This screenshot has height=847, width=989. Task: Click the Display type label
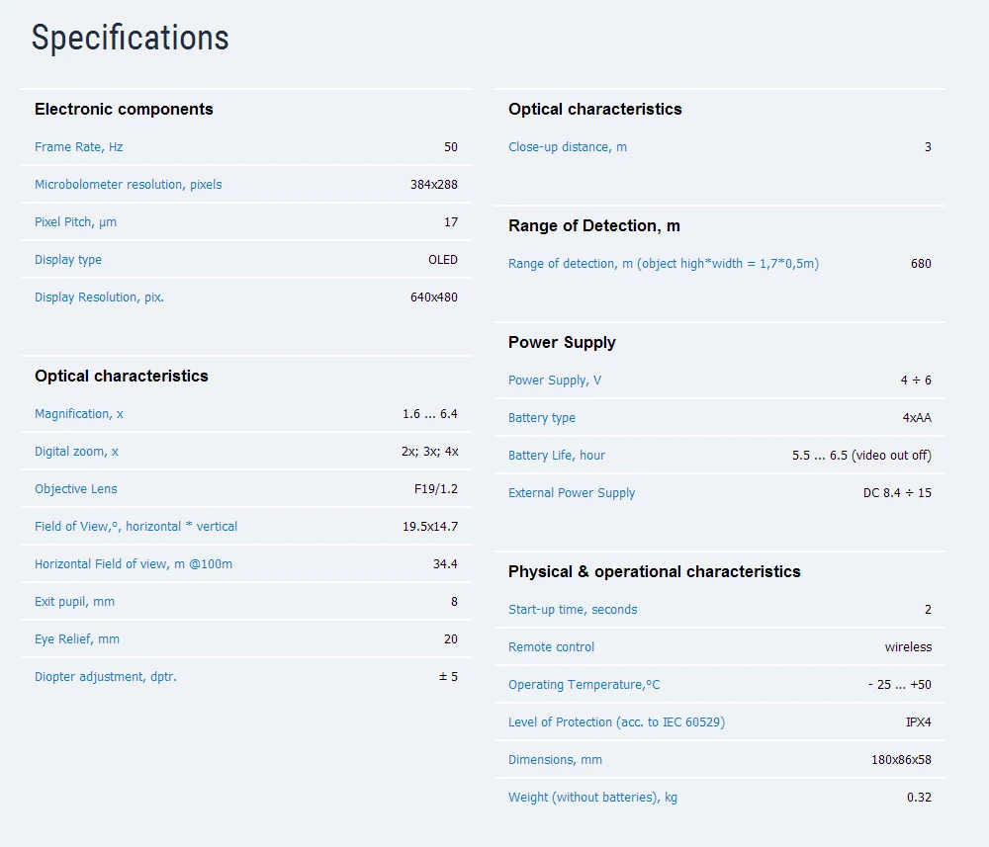tap(68, 260)
